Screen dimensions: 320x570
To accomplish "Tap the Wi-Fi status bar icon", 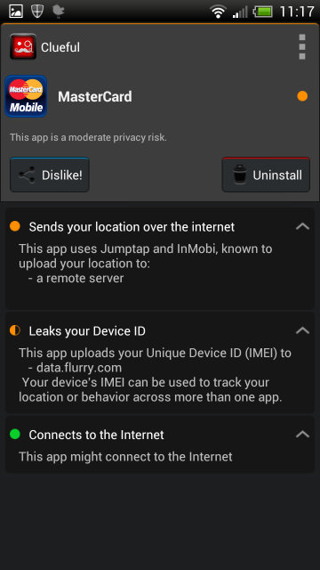I will click(x=218, y=12).
